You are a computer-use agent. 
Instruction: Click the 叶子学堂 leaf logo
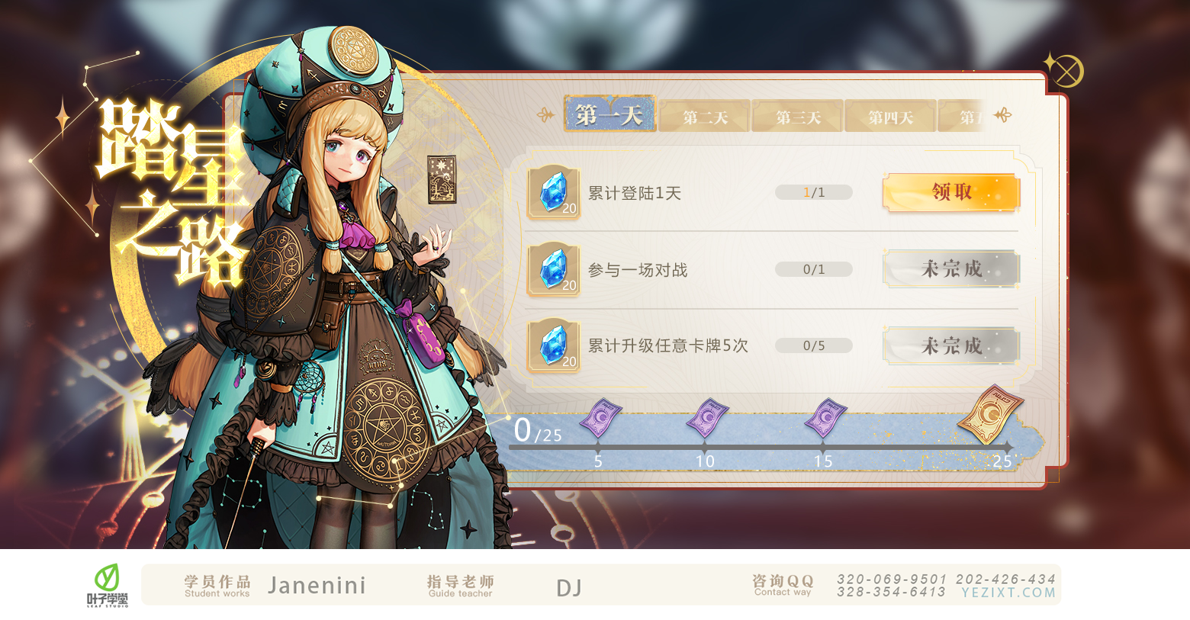pyautogui.click(x=107, y=586)
